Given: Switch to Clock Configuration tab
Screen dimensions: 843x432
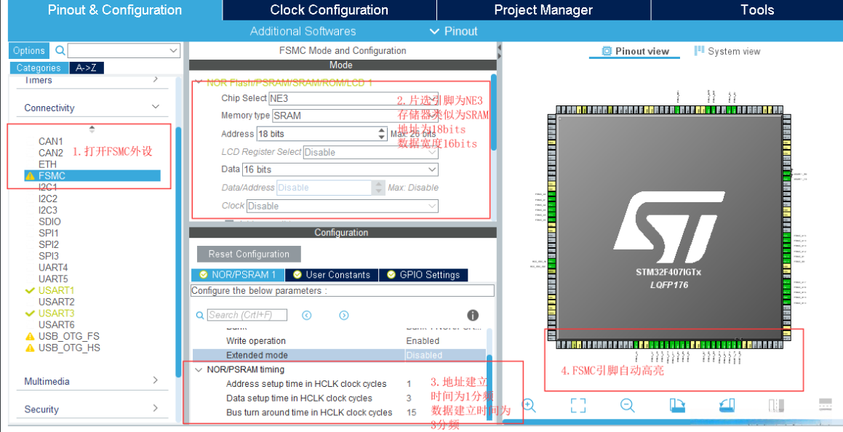Looking at the screenshot, I should point(329,9).
